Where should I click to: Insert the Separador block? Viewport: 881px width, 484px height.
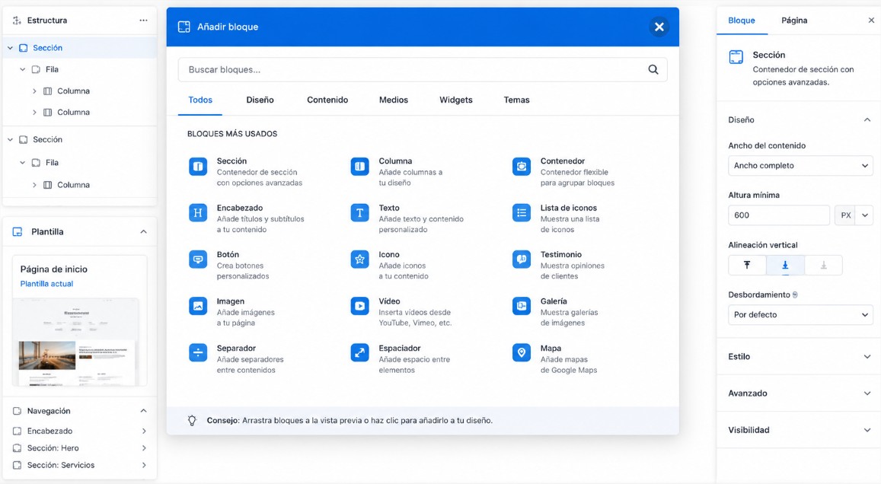237,358
